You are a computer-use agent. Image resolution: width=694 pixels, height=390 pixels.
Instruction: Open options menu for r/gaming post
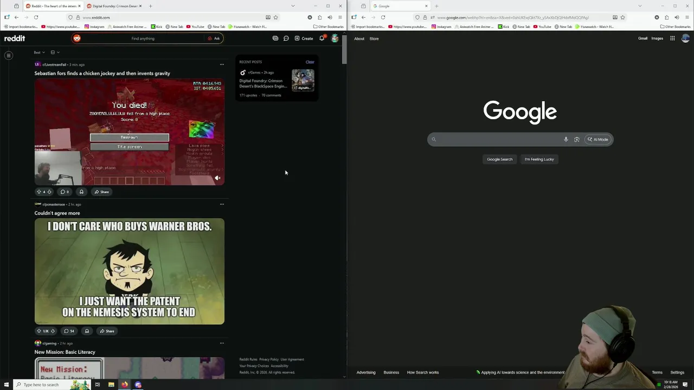coord(222,343)
